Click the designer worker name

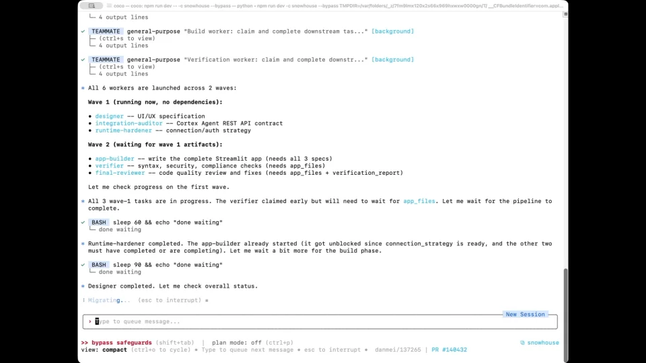[109, 116]
